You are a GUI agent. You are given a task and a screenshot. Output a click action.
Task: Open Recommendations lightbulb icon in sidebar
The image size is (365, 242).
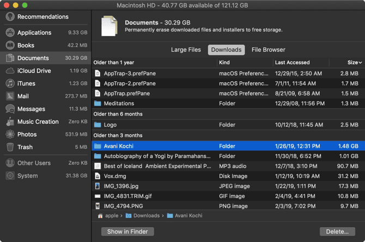pos(10,16)
